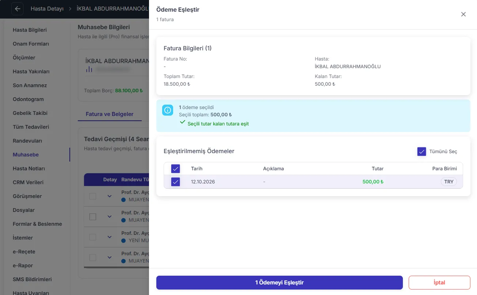Open Hasta Yakınları section
This screenshot has height=295, width=477.
tap(31, 71)
